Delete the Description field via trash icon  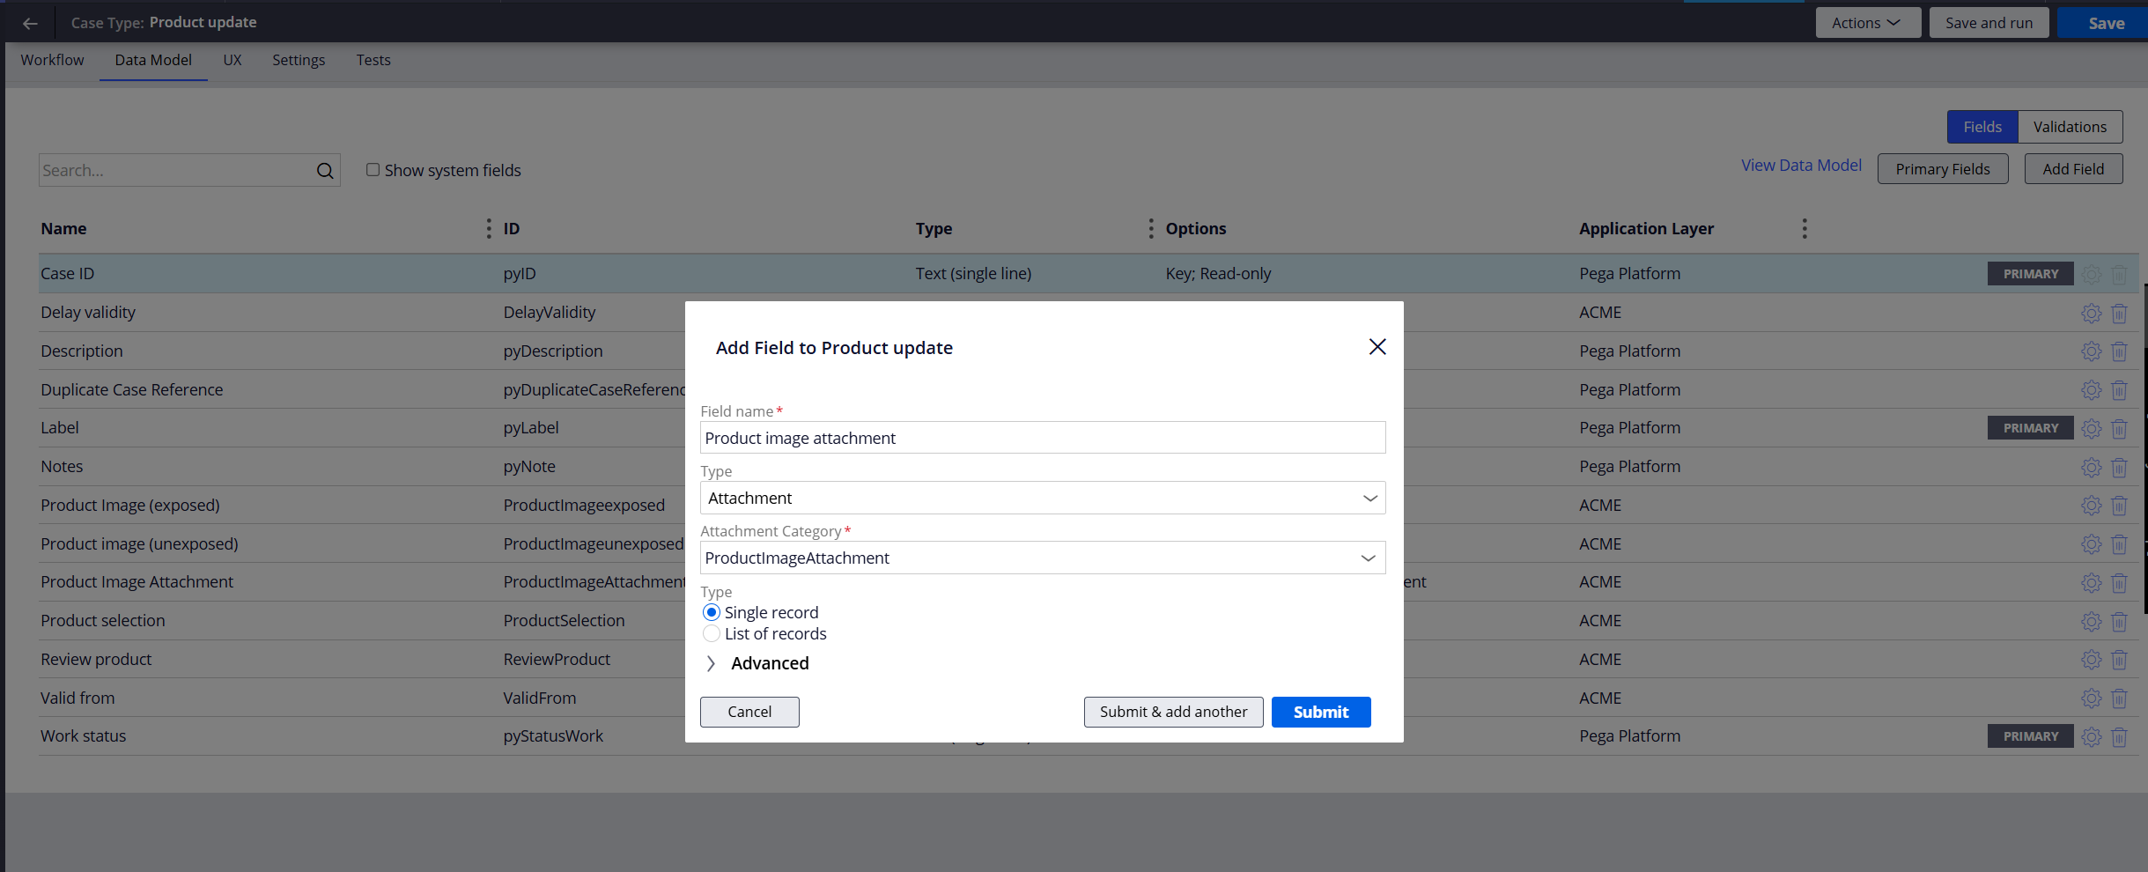click(x=2119, y=351)
